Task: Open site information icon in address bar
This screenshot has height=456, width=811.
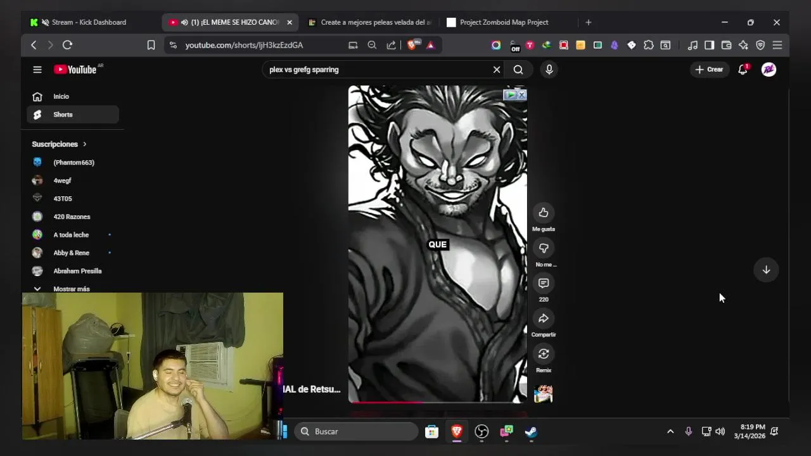Action: 173,45
